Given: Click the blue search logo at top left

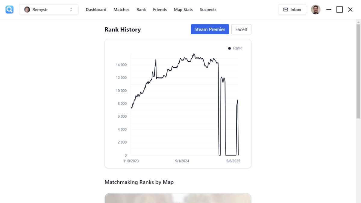Looking at the screenshot, I should [9, 9].
